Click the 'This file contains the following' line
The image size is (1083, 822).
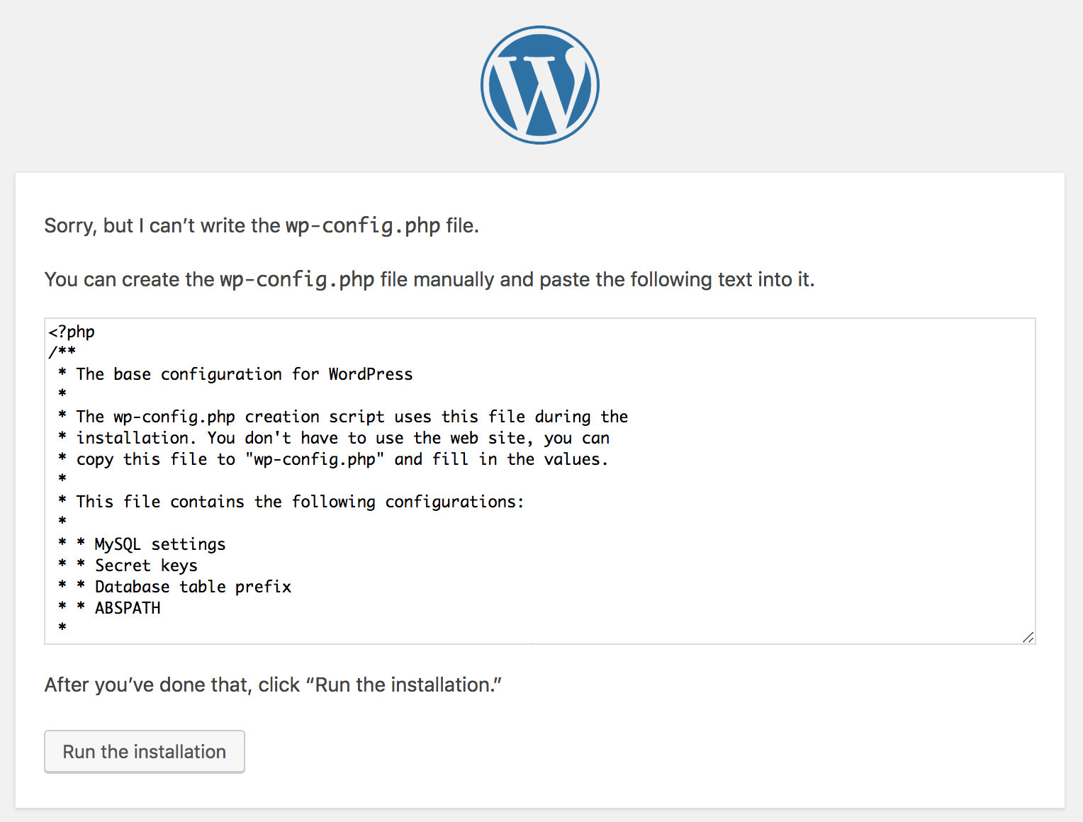pos(299,502)
